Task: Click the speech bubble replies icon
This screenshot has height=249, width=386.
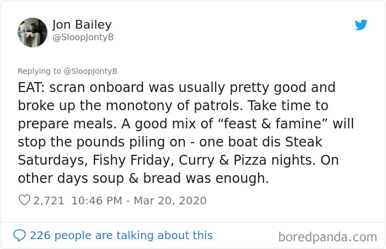Action: click(x=20, y=235)
